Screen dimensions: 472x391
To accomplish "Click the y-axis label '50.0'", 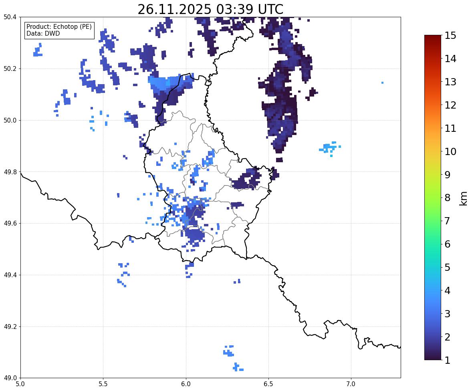I will point(10,121).
